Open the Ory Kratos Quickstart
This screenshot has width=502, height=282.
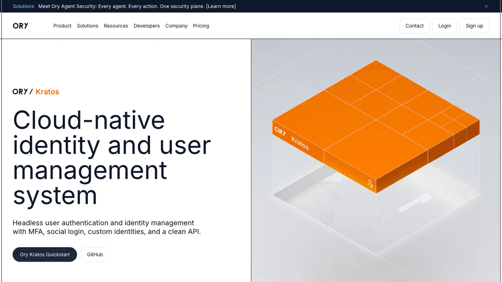[x=45, y=255]
